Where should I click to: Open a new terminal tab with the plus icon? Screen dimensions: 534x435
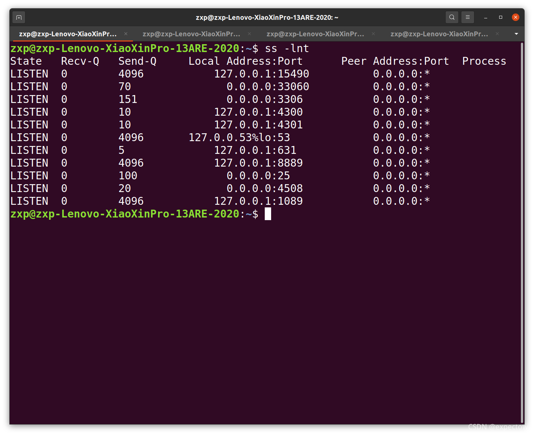click(x=19, y=17)
